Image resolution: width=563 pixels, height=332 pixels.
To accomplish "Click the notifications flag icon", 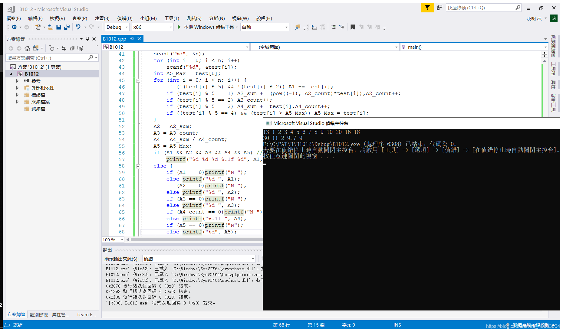I will 427,8.
